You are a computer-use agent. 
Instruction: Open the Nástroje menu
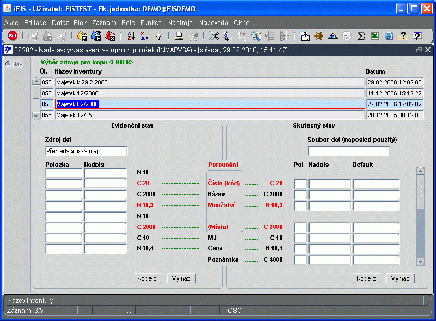[180, 23]
